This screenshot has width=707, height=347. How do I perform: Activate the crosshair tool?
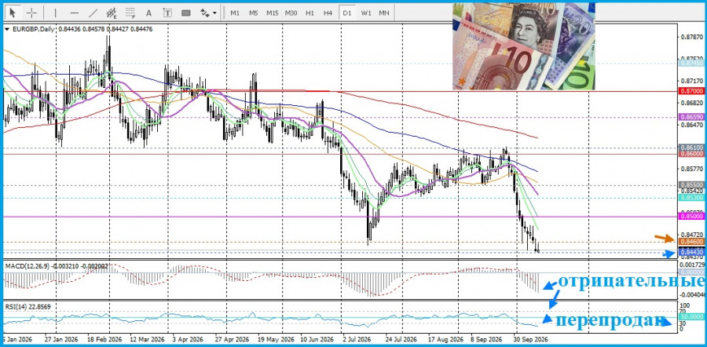31,13
